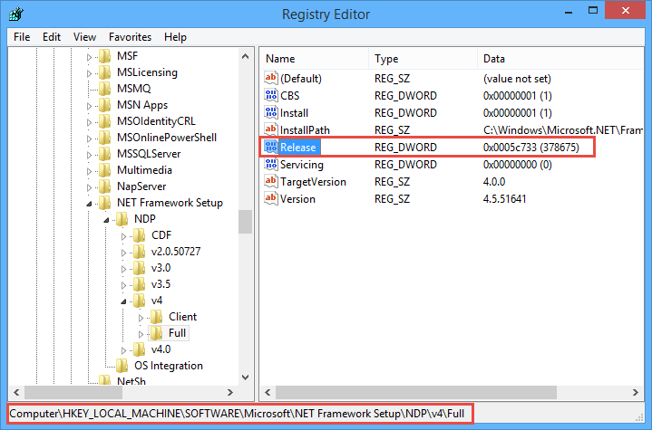Select the (Default) string value icon
This screenshot has height=430, width=652.
point(270,78)
